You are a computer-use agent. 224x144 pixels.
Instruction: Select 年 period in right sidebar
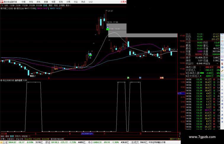(222, 122)
